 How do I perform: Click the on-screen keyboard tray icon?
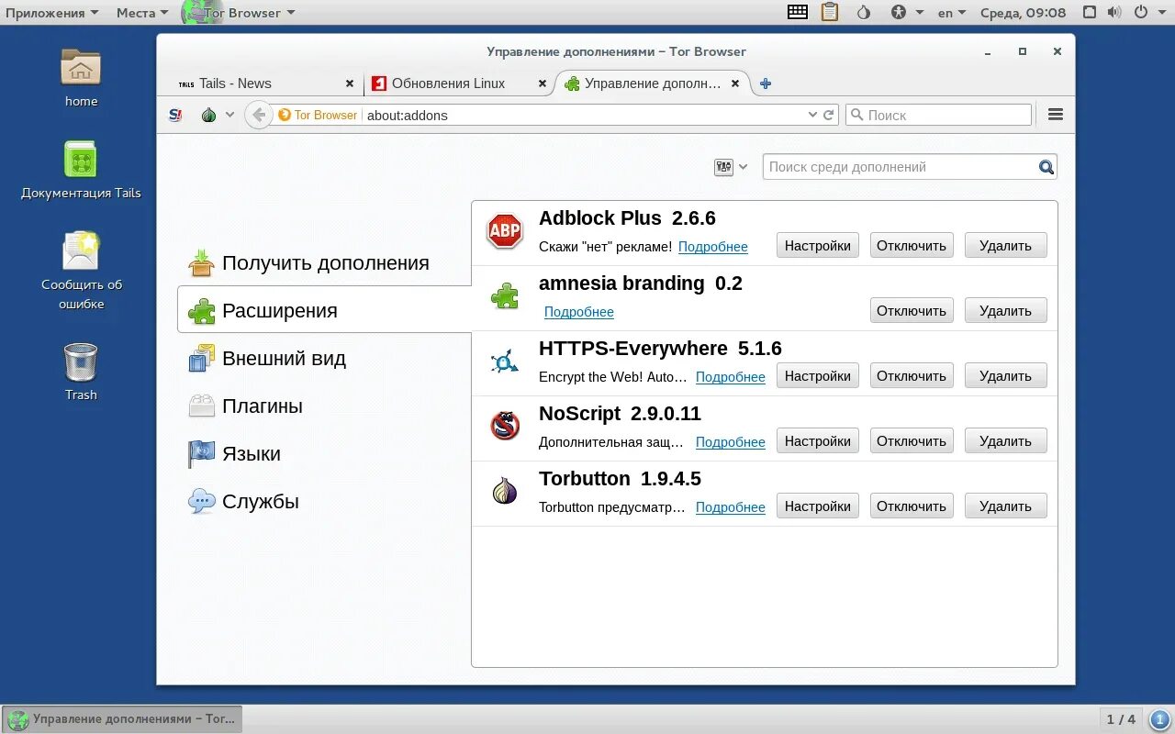click(x=798, y=12)
